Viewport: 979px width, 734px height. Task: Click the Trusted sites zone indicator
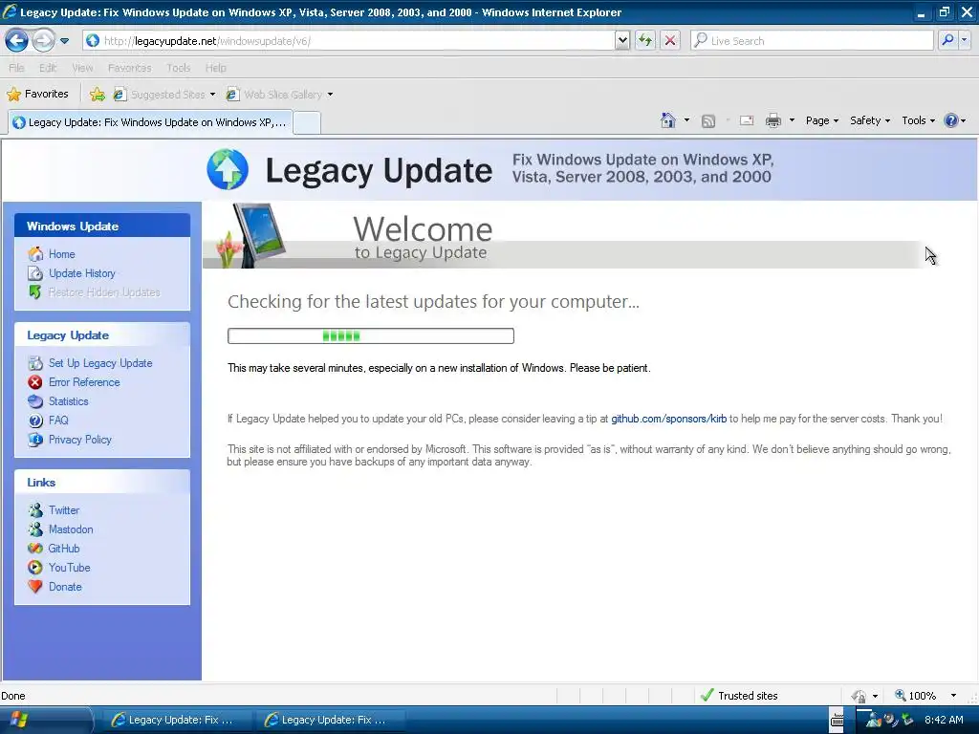[x=739, y=696]
